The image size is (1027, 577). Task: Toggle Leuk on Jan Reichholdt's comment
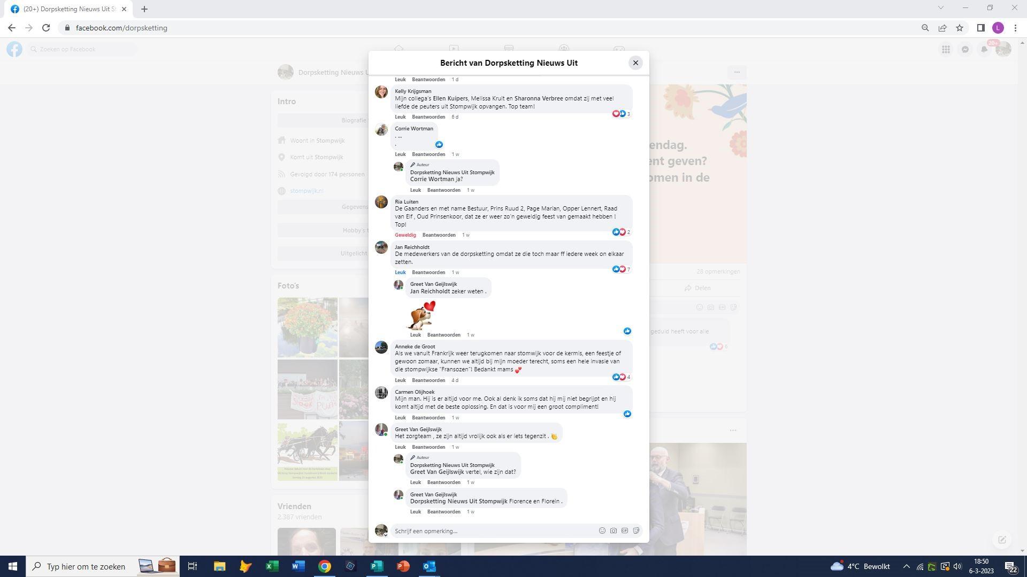400,272
